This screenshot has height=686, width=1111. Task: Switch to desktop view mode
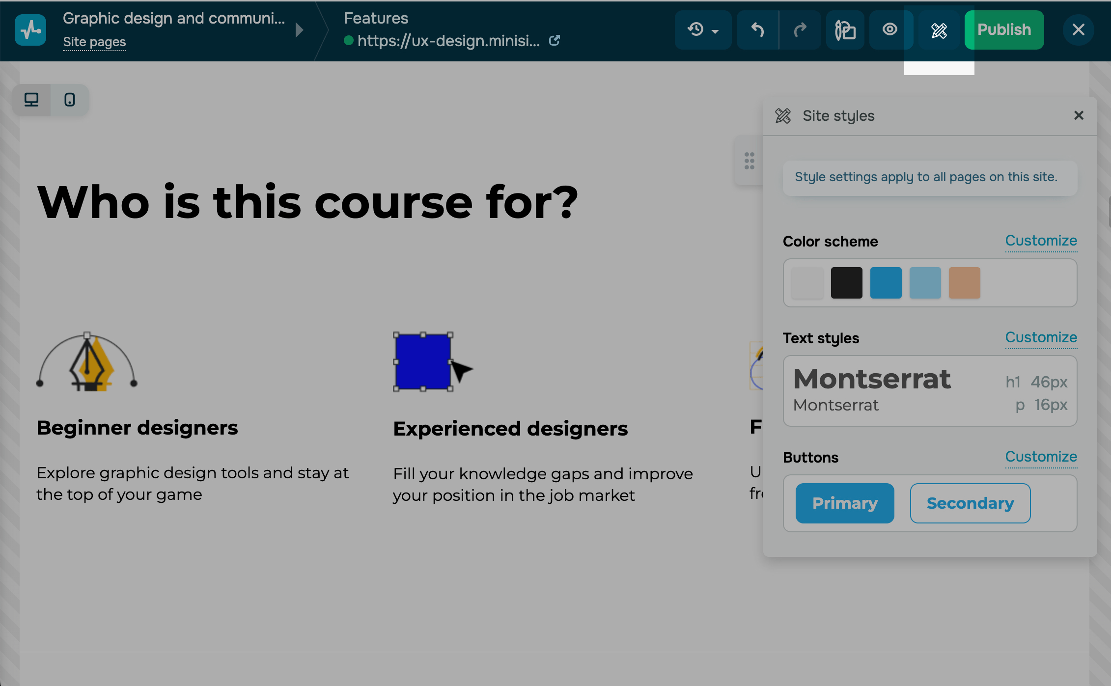pos(31,100)
